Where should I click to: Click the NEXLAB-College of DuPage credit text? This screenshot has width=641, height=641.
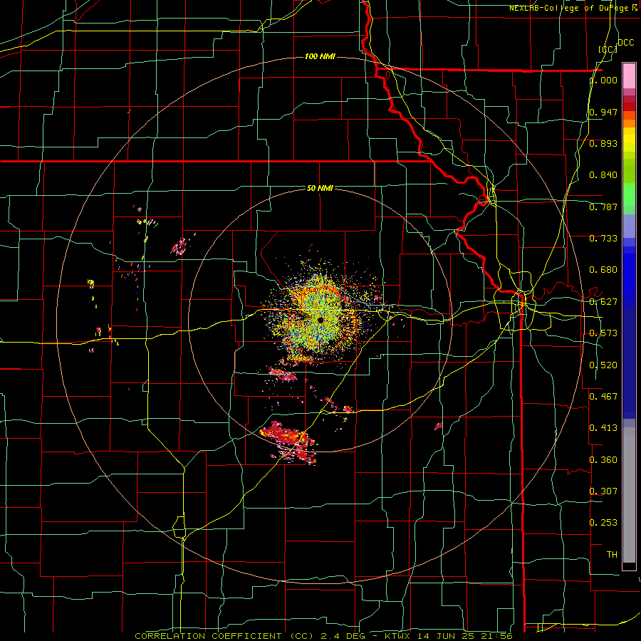573,8
